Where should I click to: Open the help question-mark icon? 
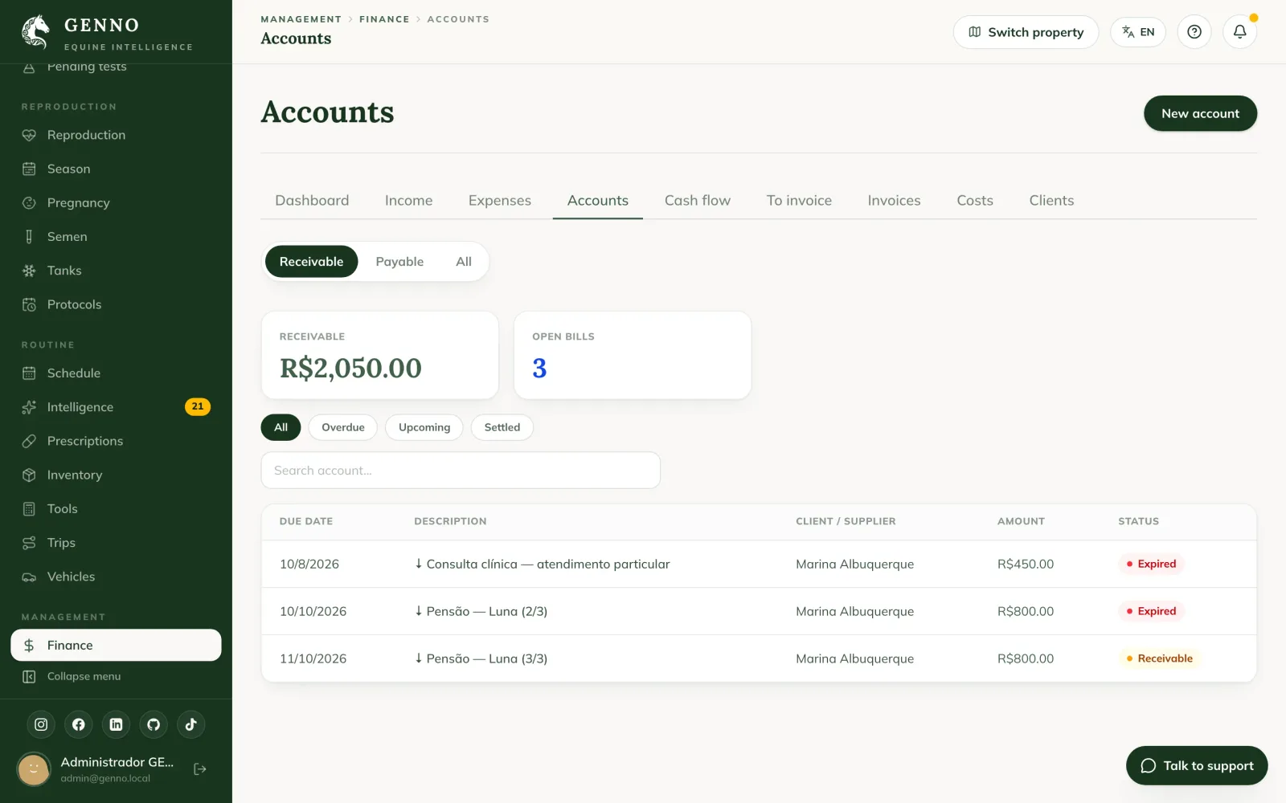point(1194,32)
